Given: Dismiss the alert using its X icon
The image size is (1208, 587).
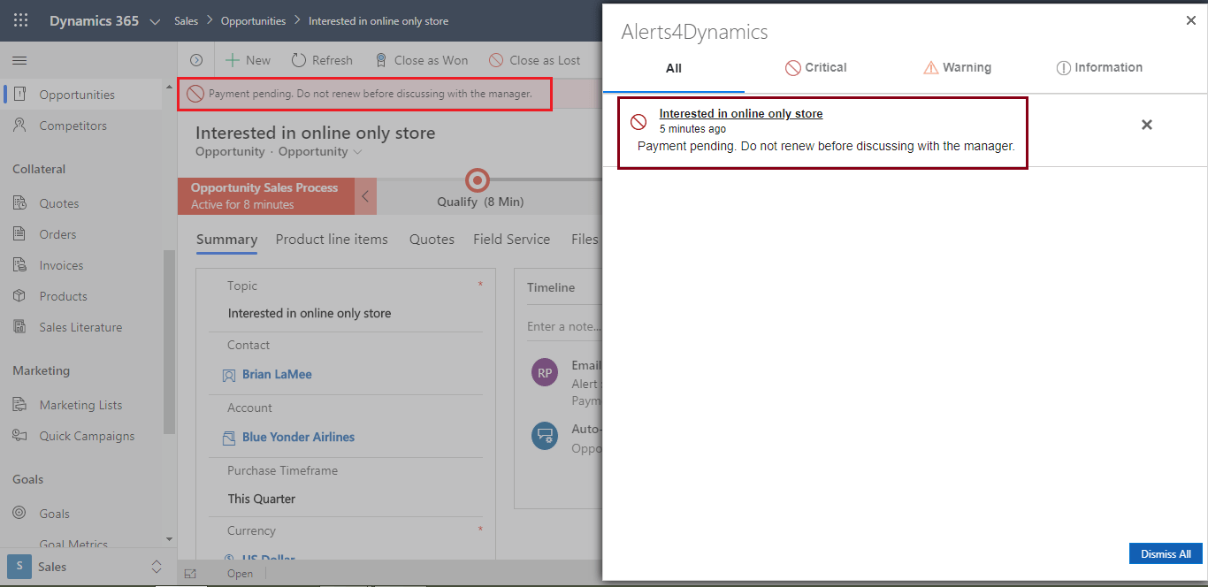Looking at the screenshot, I should [1146, 126].
